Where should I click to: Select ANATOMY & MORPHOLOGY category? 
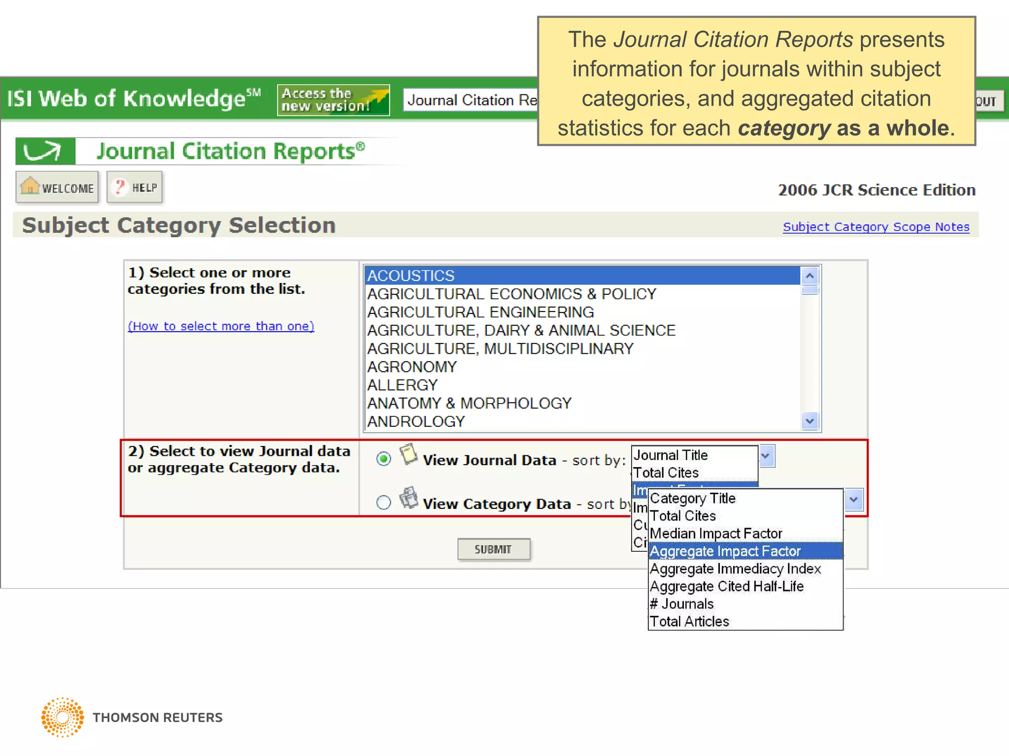pos(582,403)
